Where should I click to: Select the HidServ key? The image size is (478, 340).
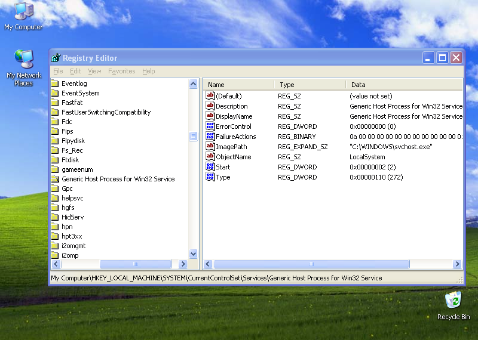click(72, 217)
